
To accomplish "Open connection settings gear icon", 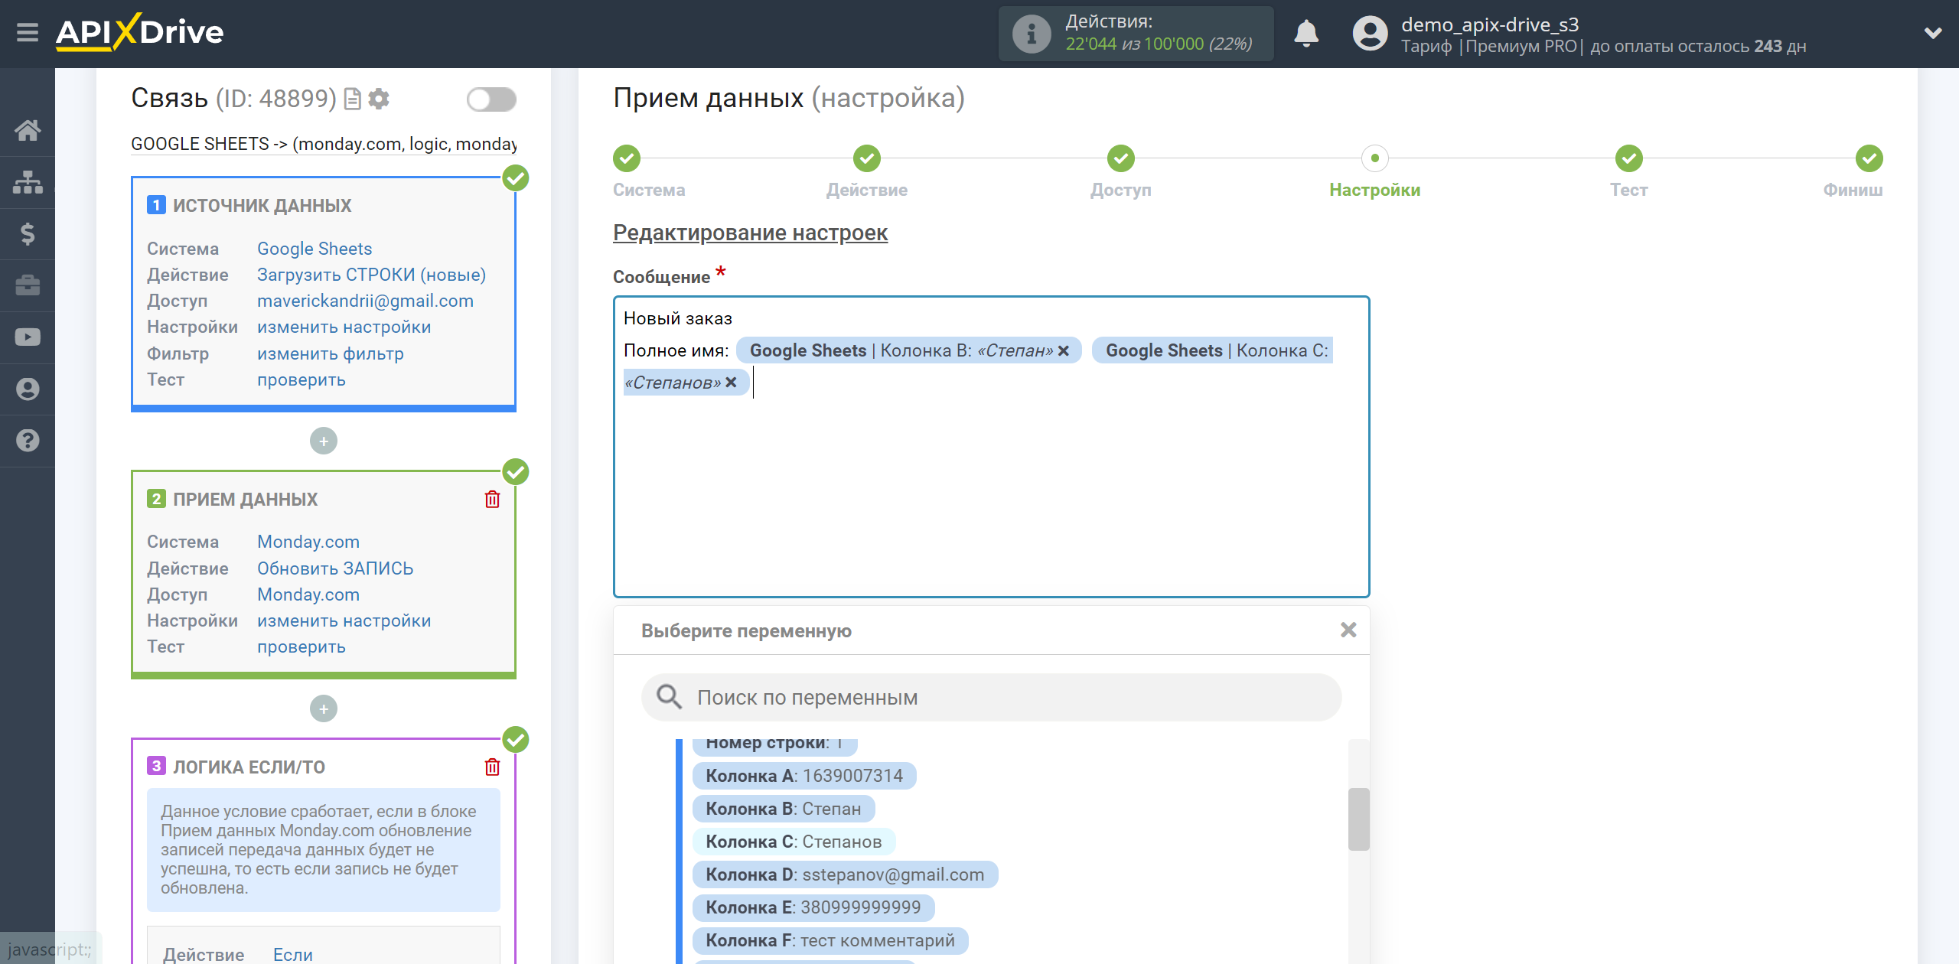I will tap(379, 99).
